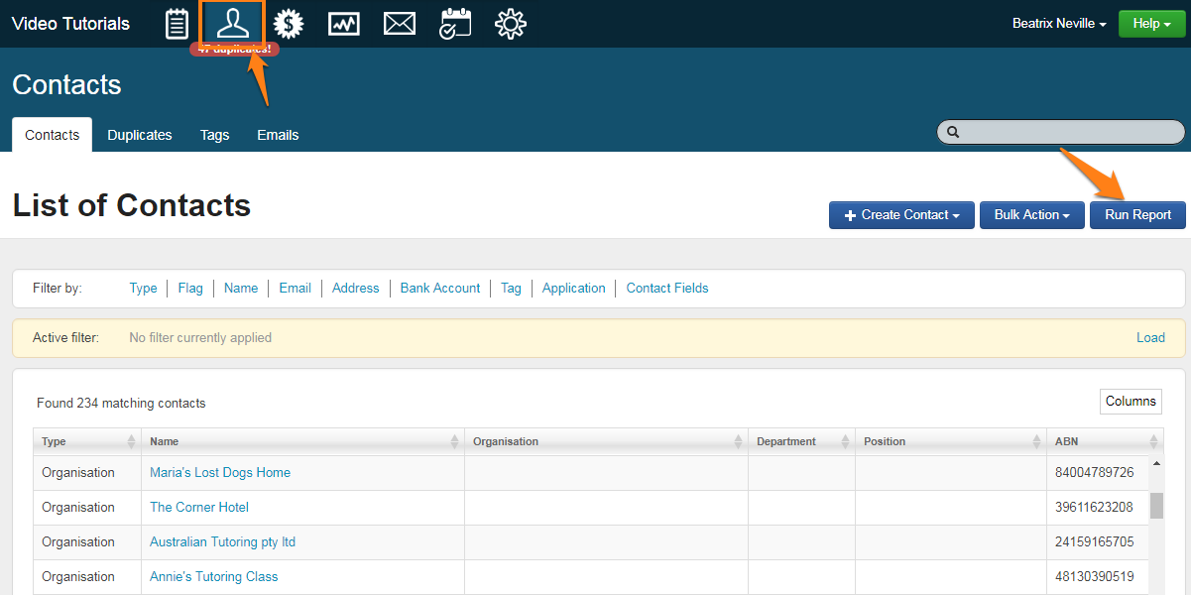This screenshot has height=595, width=1191.
Task: Expand the Create Contact dropdown
Action: pos(901,215)
